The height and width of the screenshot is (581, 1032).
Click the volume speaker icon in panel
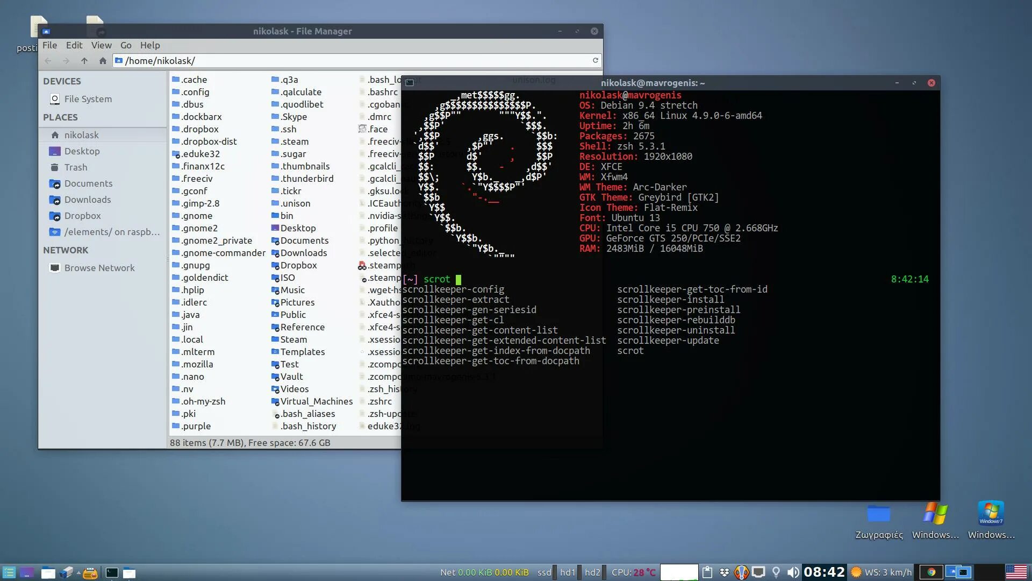tap(793, 572)
